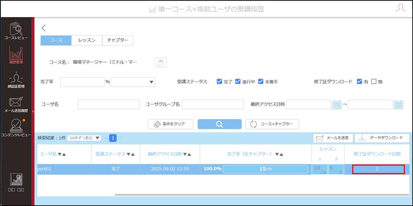Viewport: 413px width, 206px height.
Task: Click the データダウンロード button
Action: (x=382, y=138)
